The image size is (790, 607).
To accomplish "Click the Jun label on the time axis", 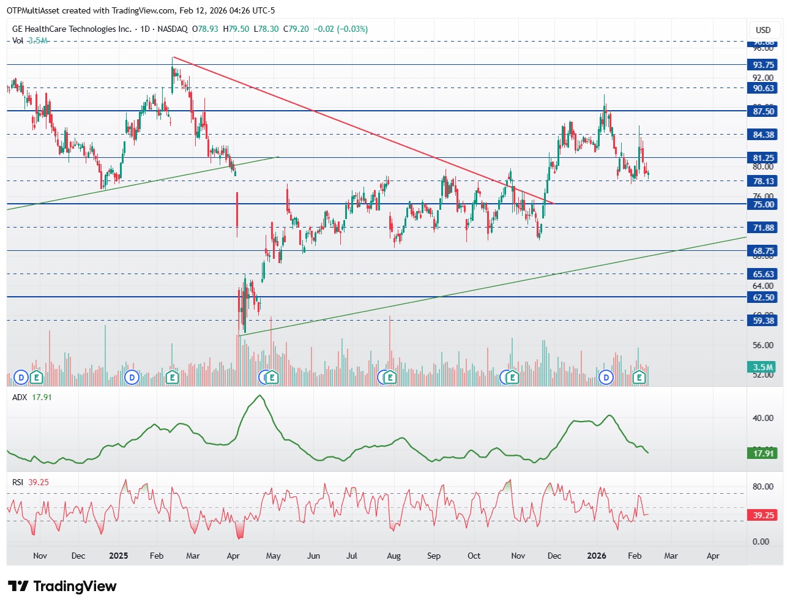I will pyautogui.click(x=313, y=556).
